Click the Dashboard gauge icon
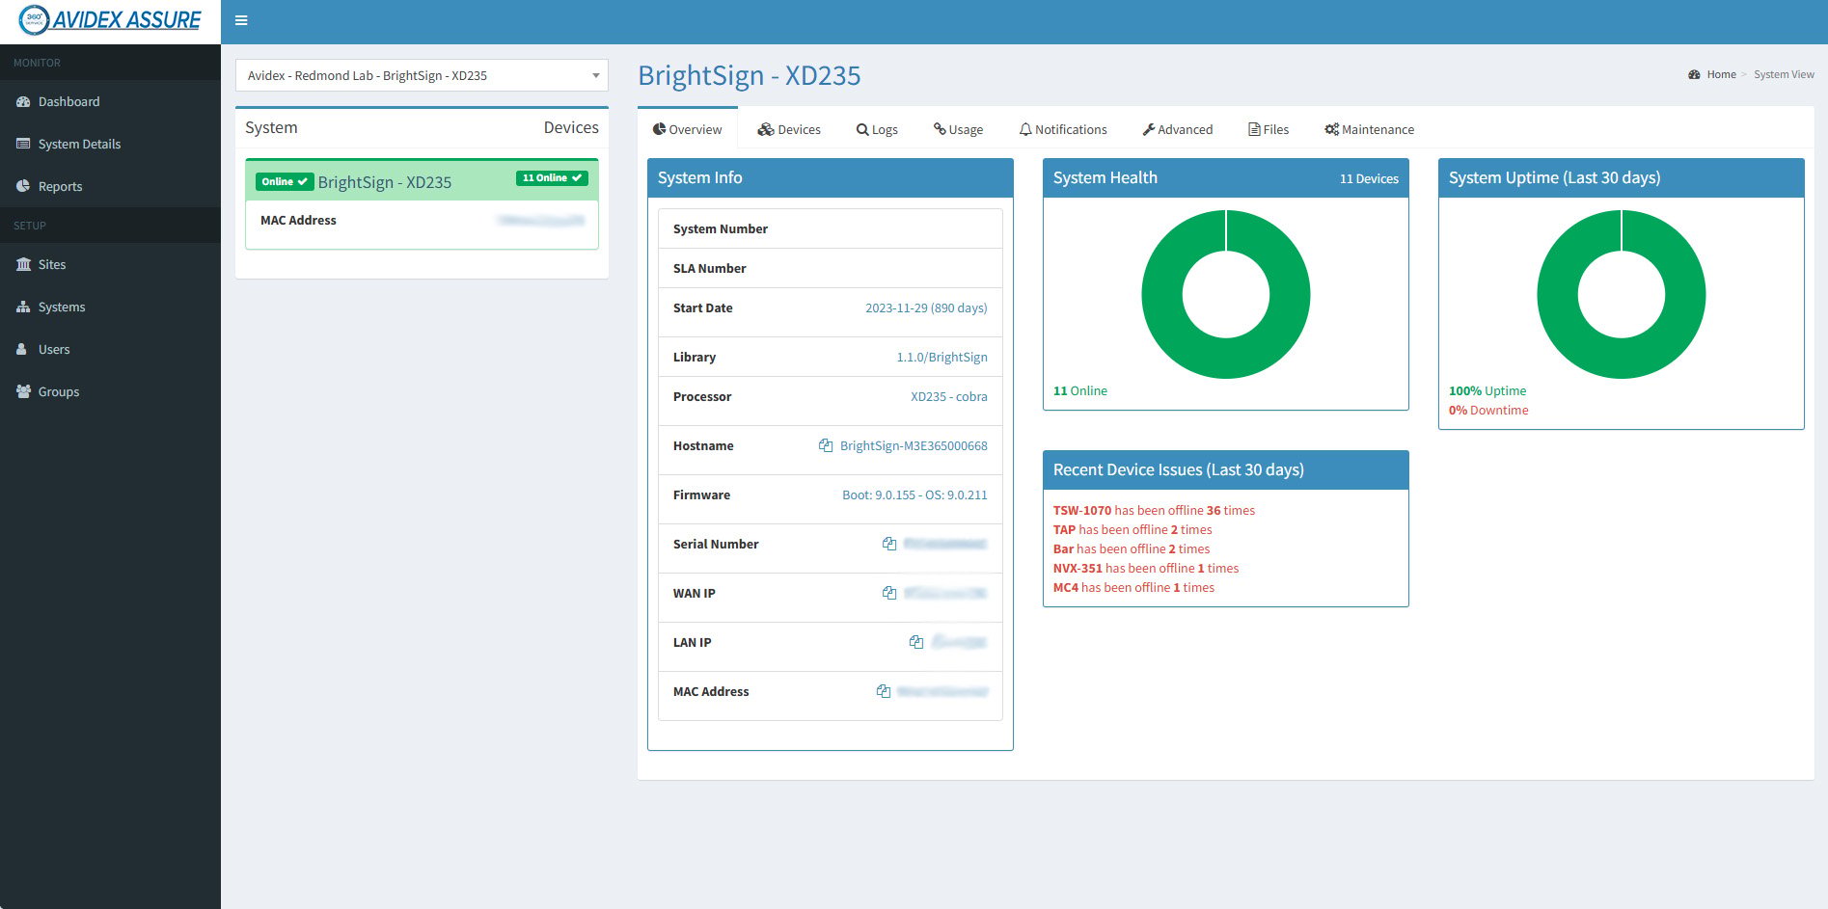The image size is (1828, 909). click(23, 101)
